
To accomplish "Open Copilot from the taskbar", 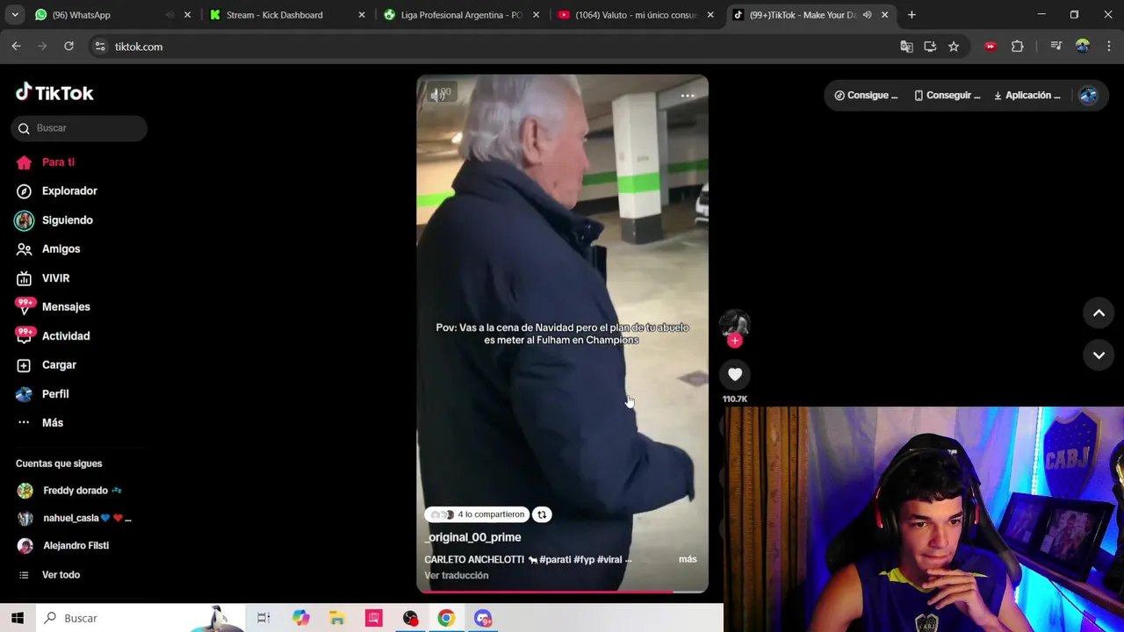I will (x=301, y=618).
